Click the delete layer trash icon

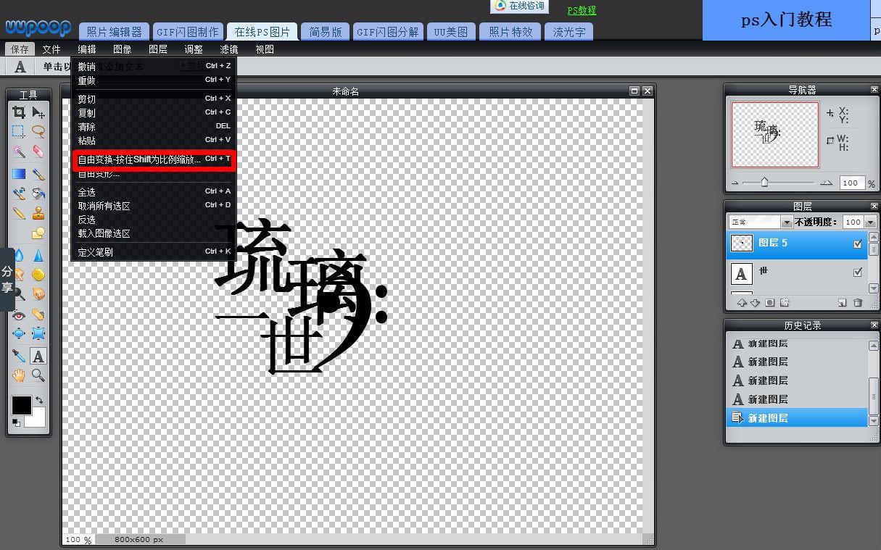(x=858, y=302)
